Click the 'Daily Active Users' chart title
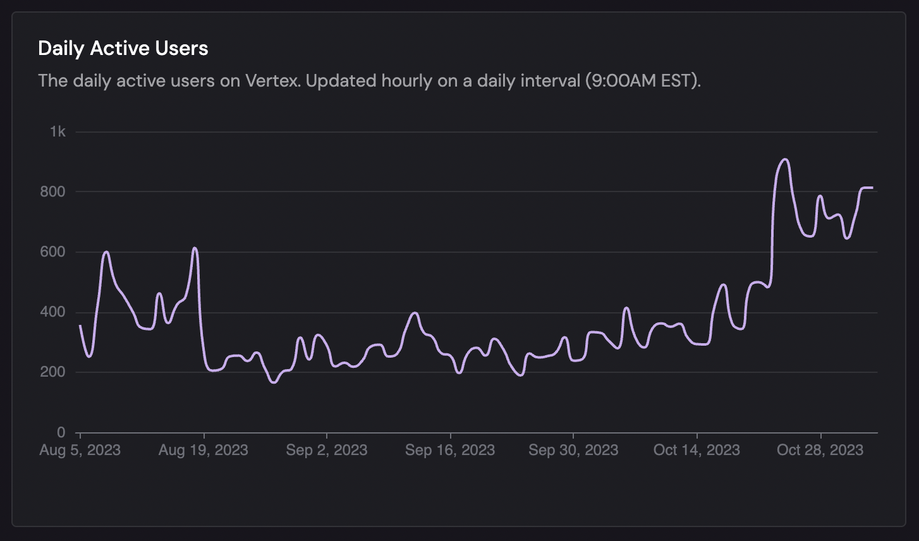Image resolution: width=919 pixels, height=541 pixels. coord(123,49)
